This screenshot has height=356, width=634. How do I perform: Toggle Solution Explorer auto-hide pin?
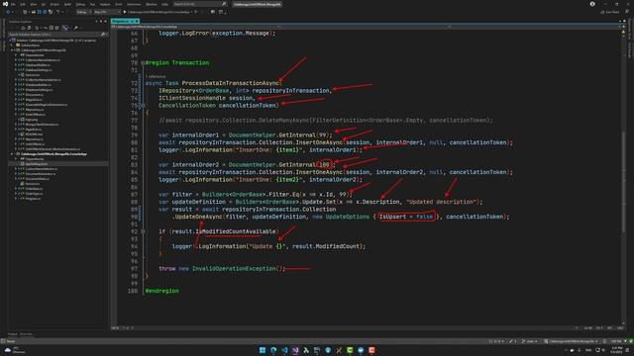(x=101, y=22)
